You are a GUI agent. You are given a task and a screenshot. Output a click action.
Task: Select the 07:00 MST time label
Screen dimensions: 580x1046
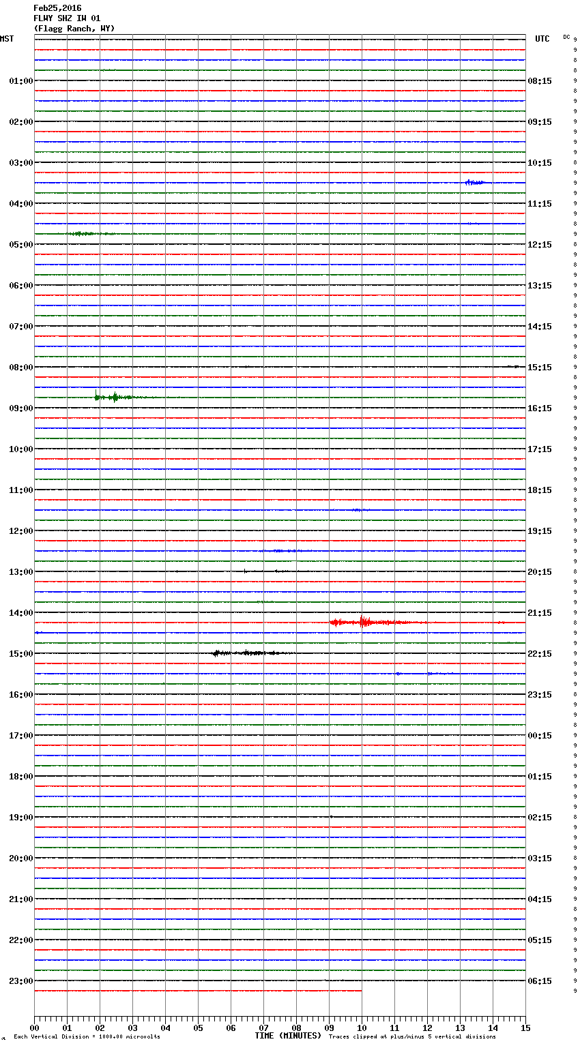coord(21,327)
